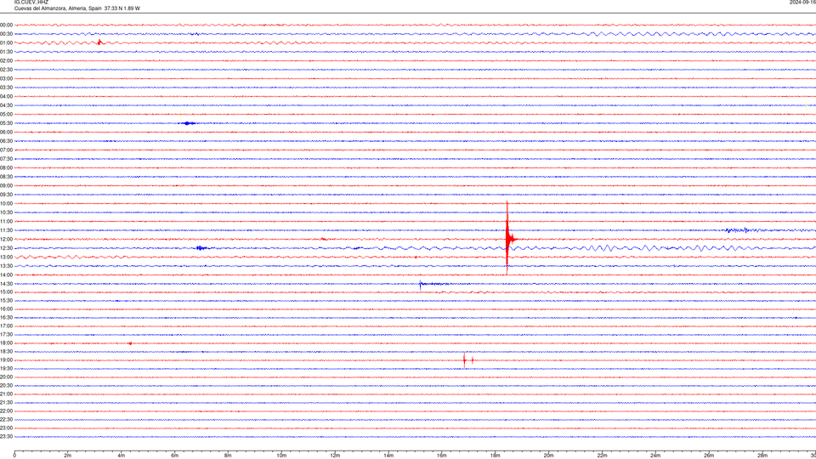
Task: Select the 00:30 trace time label
Action: [x=6, y=34]
